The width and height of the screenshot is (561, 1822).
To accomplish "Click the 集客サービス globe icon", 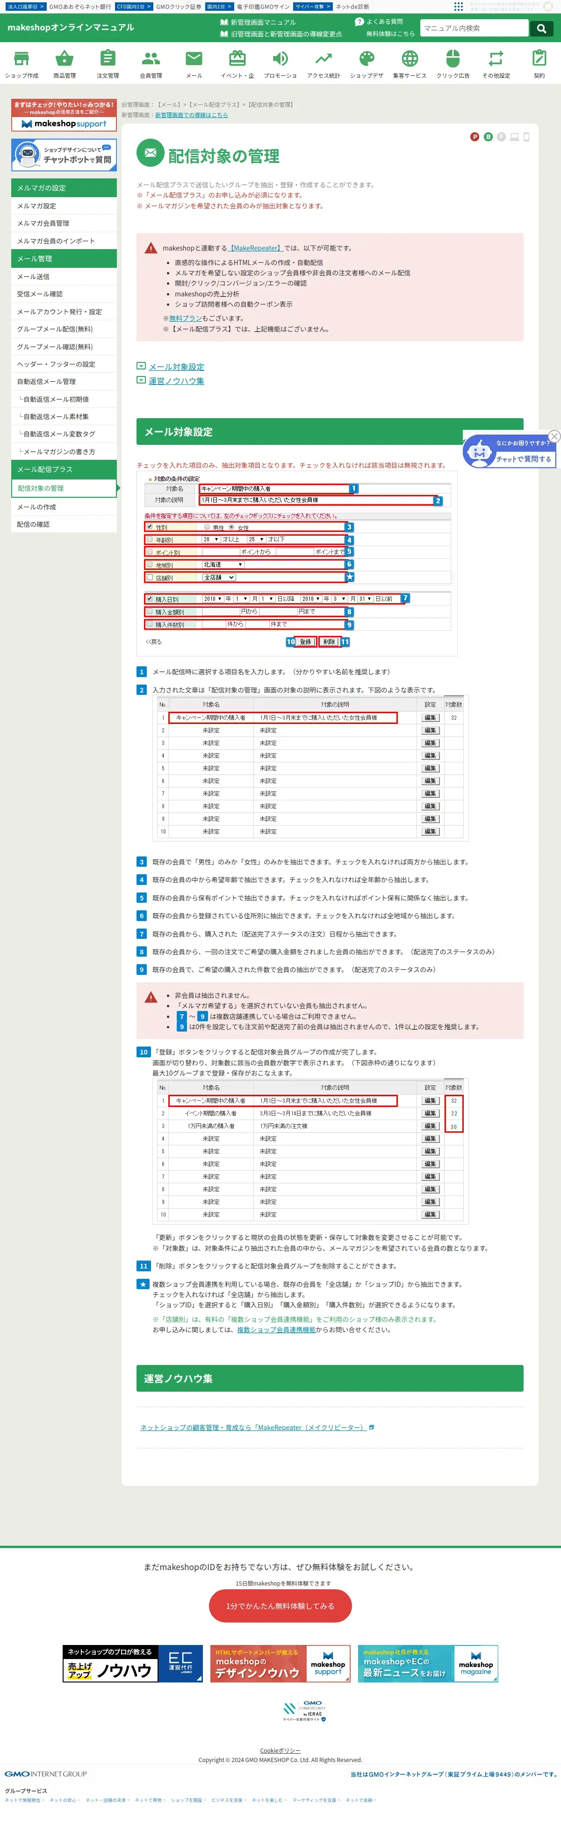I will [x=410, y=58].
